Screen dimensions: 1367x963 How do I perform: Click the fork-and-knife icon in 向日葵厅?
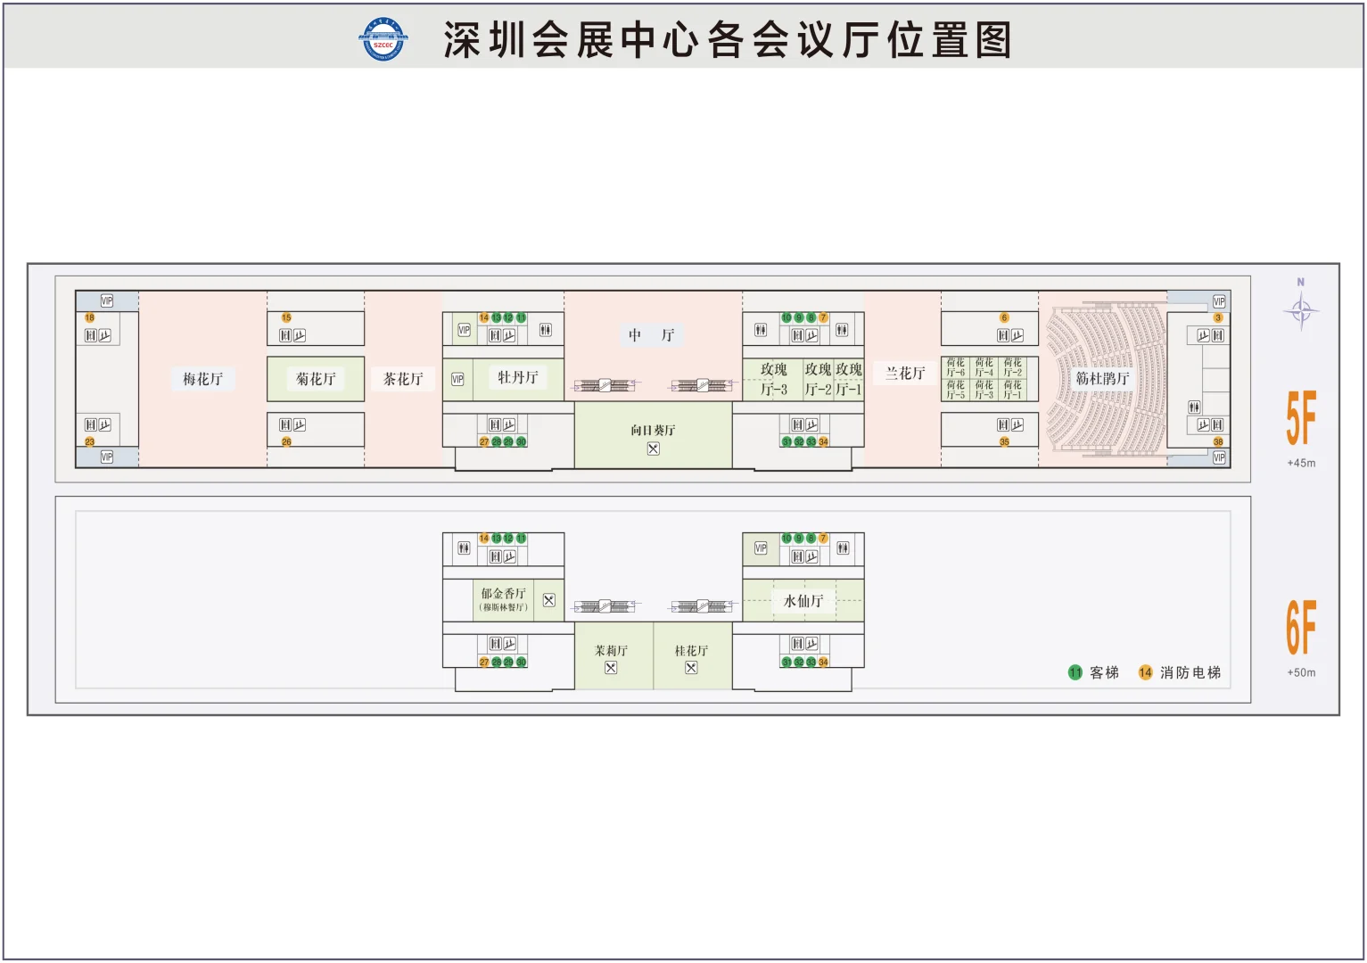tap(654, 449)
